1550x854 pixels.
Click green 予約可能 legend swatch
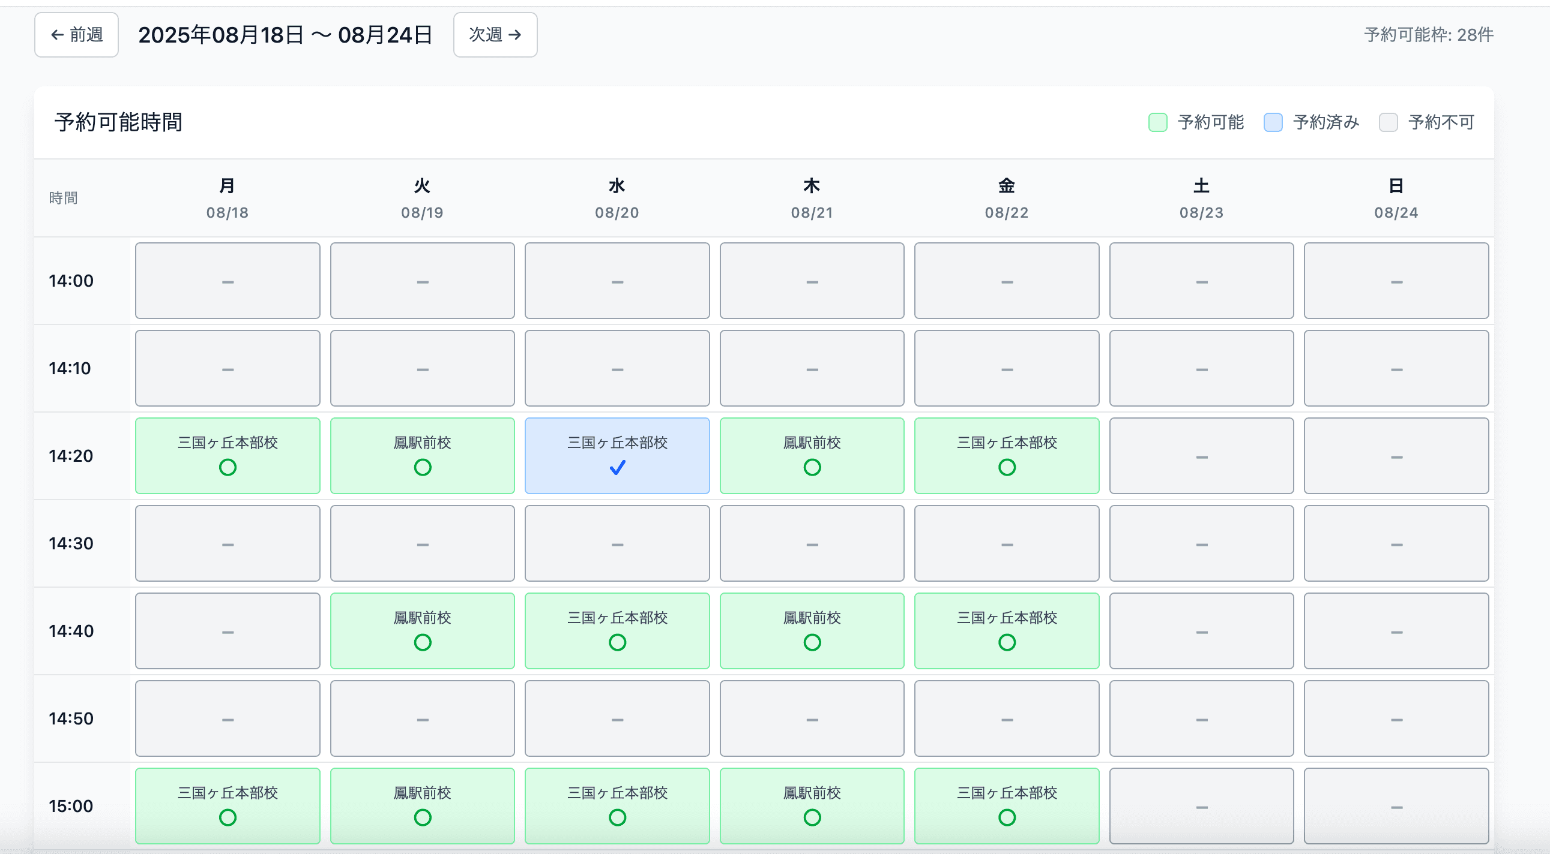(x=1157, y=122)
